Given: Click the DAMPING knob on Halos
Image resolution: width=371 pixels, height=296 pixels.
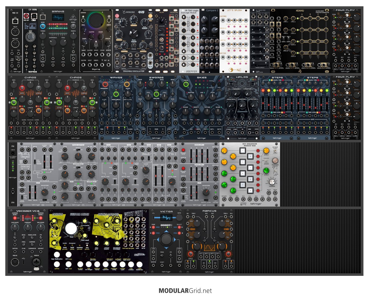Looking at the screenshot, I should tap(242, 105).
